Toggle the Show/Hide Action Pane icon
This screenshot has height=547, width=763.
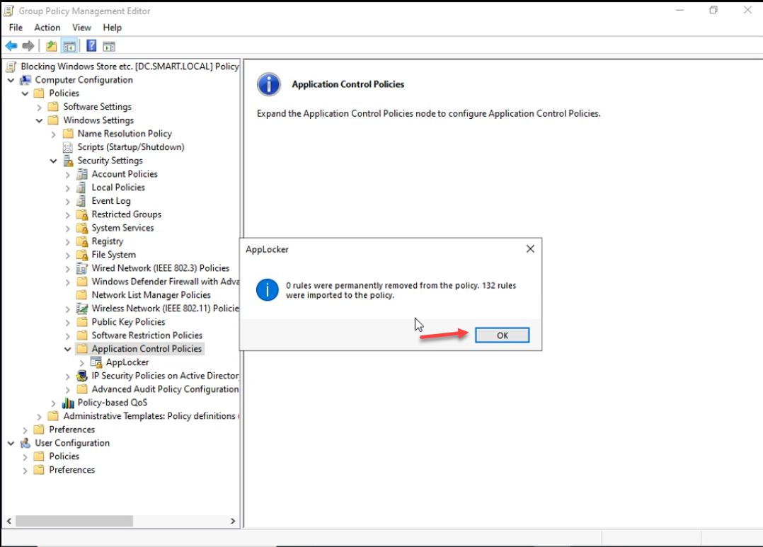109,46
